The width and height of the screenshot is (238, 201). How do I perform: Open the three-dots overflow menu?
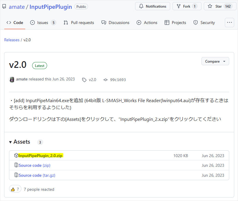(x=229, y=23)
